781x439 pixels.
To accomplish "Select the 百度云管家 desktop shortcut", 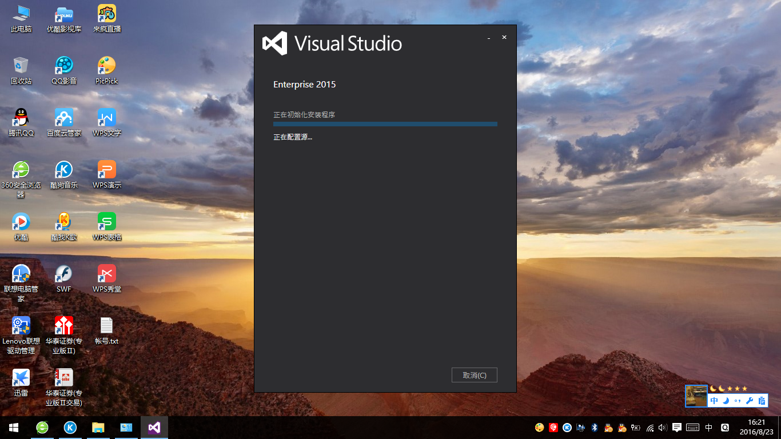I will click(x=64, y=123).
